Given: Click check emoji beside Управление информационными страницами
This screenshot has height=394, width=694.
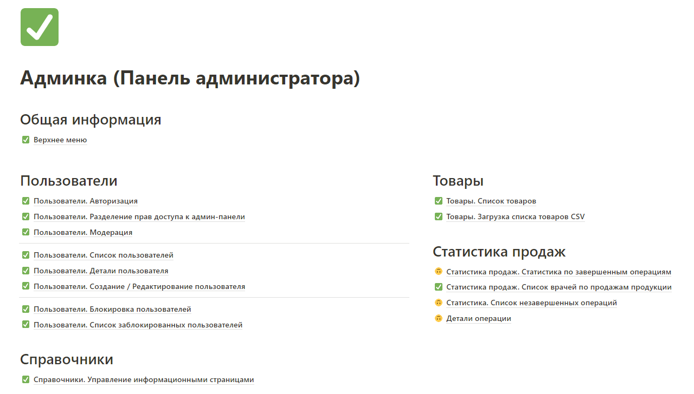Looking at the screenshot, I should [25, 379].
